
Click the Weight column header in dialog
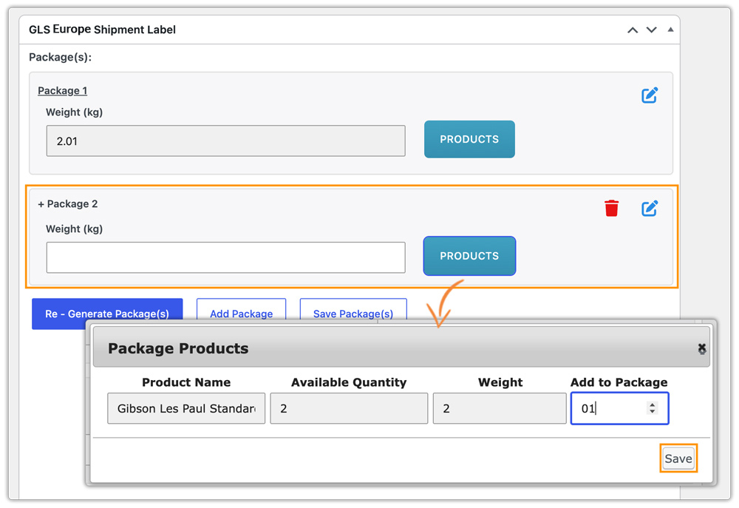pyautogui.click(x=500, y=382)
